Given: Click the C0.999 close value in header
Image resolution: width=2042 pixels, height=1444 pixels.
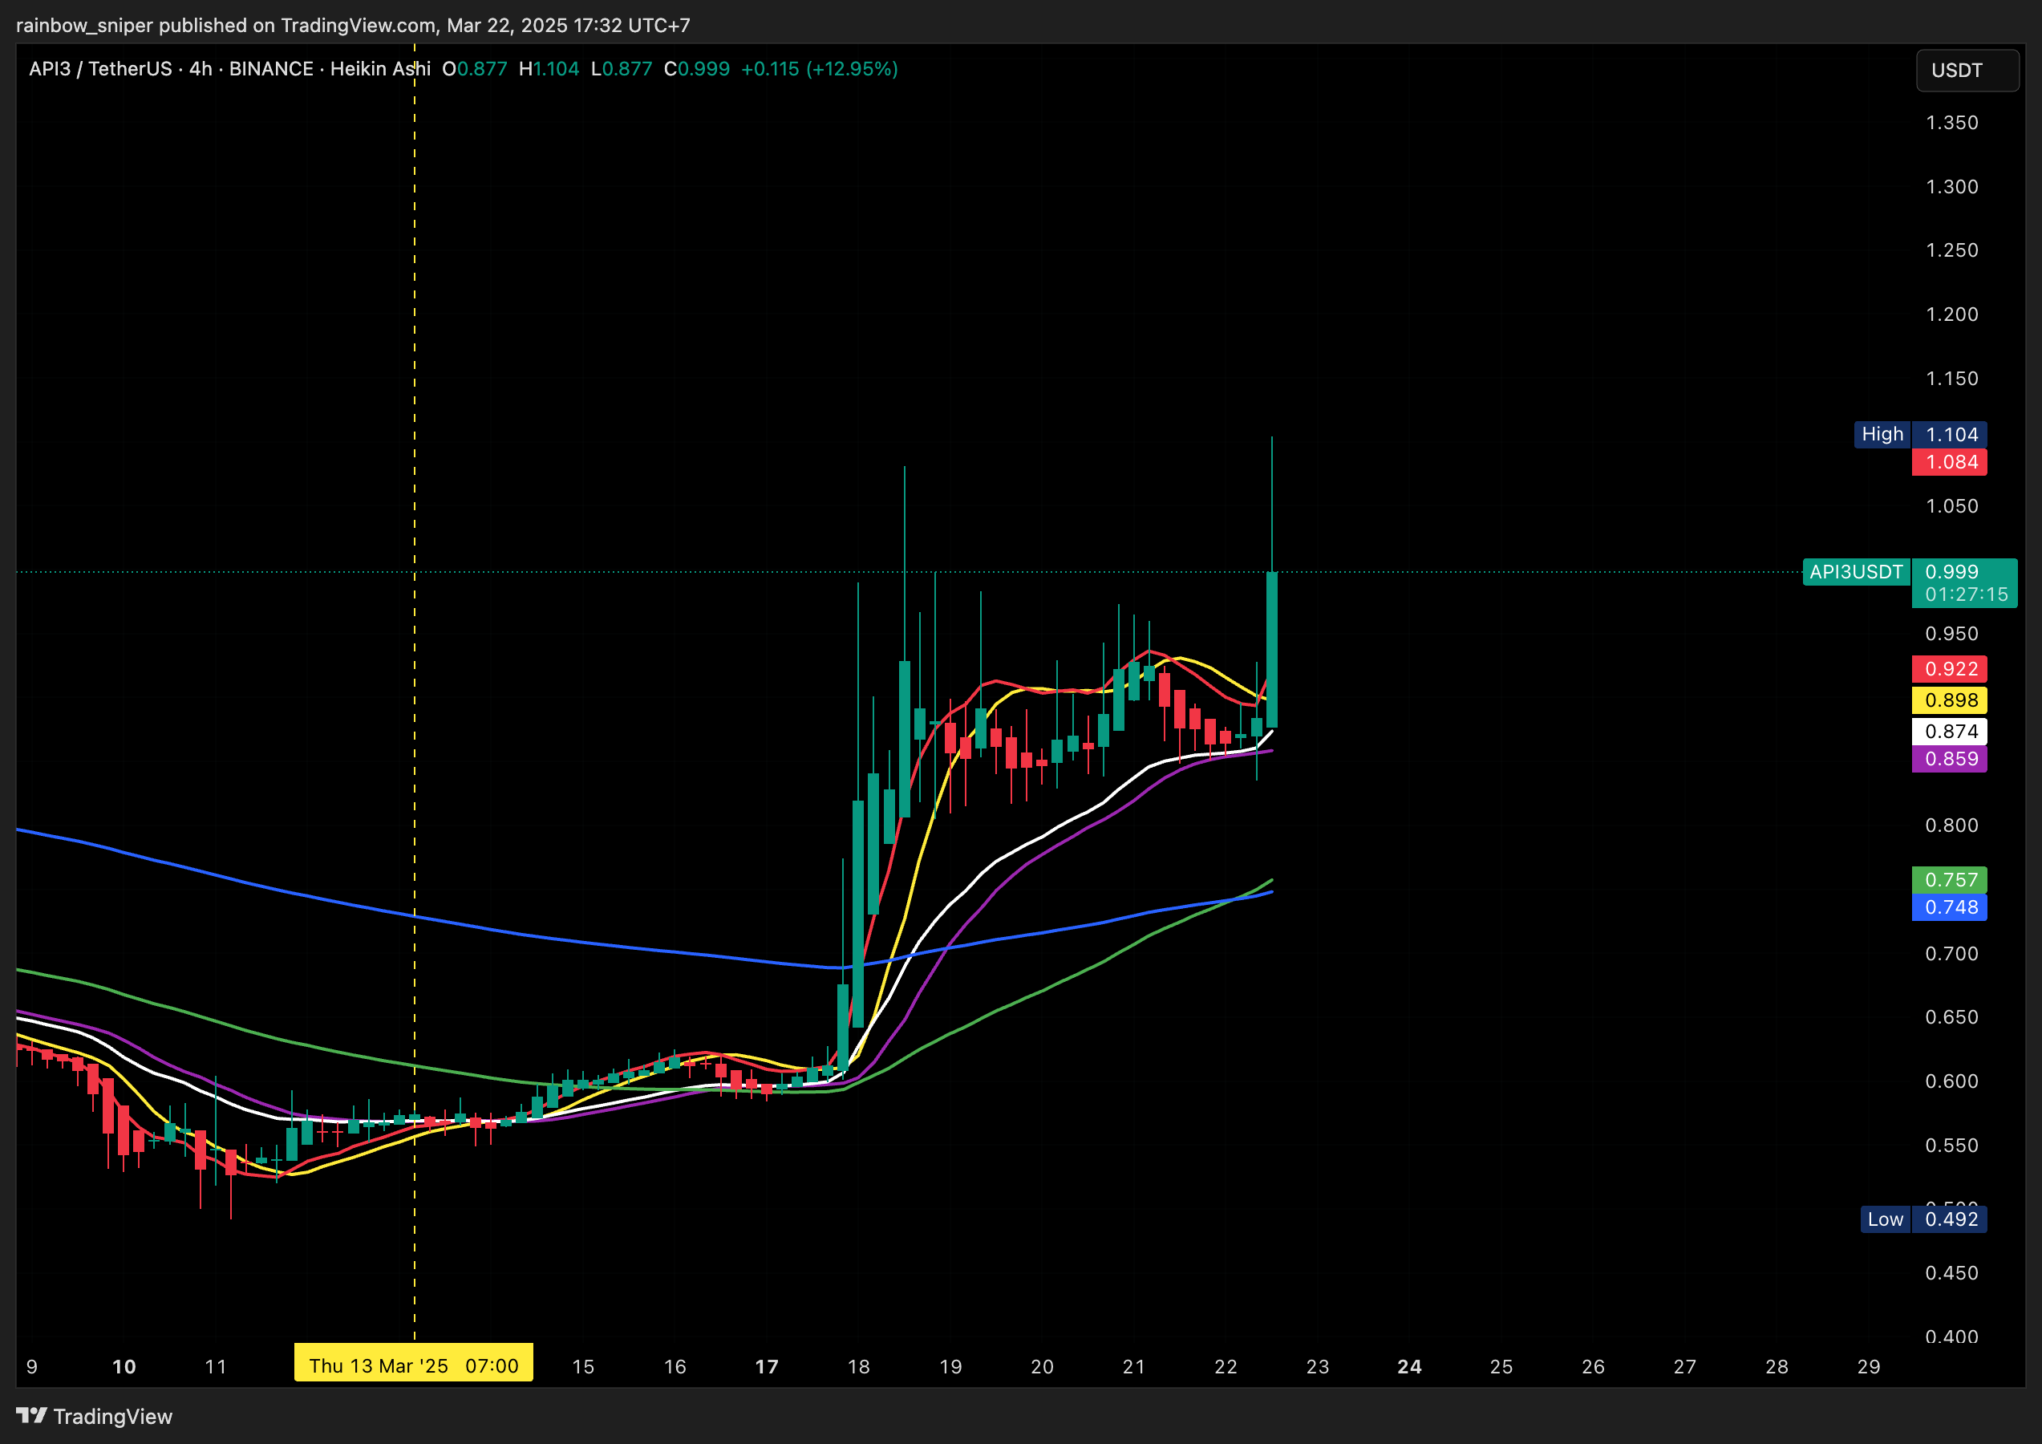Looking at the screenshot, I should 697,68.
